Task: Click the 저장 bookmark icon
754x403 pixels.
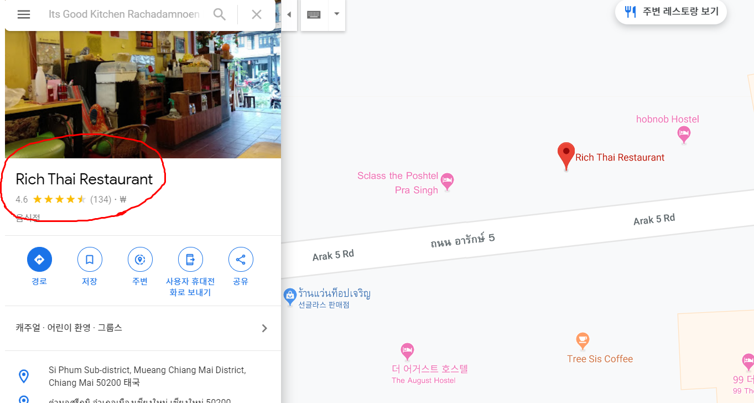Action: point(90,259)
